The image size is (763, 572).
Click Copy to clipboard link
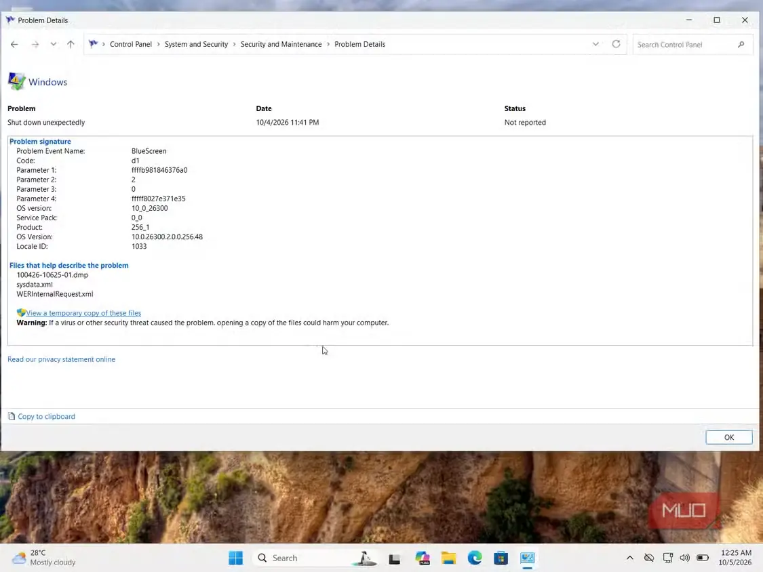click(x=46, y=416)
